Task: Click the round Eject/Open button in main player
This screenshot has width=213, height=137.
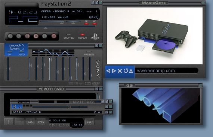Action: pos(54,36)
